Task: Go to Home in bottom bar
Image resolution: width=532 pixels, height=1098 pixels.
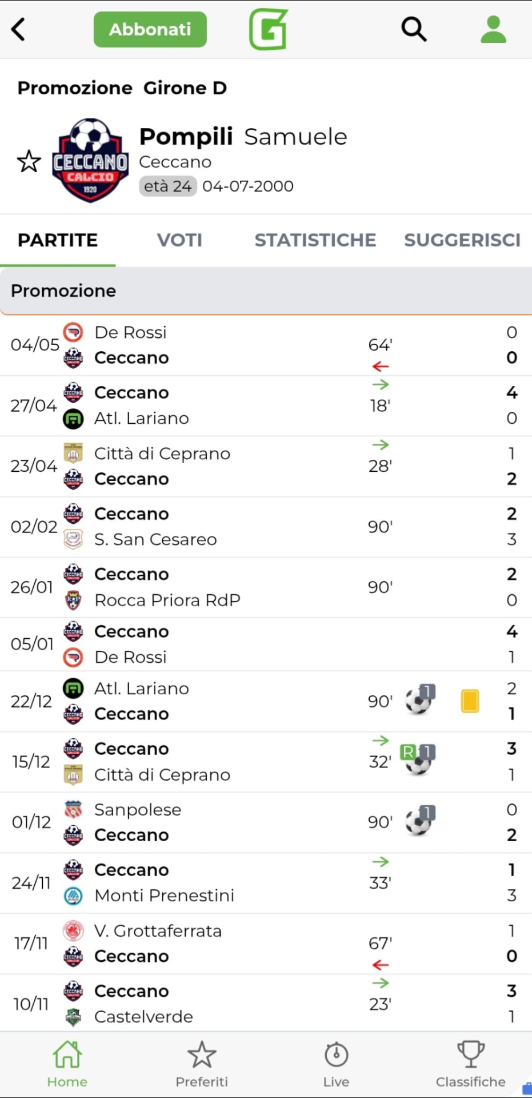Action: pyautogui.click(x=67, y=1064)
